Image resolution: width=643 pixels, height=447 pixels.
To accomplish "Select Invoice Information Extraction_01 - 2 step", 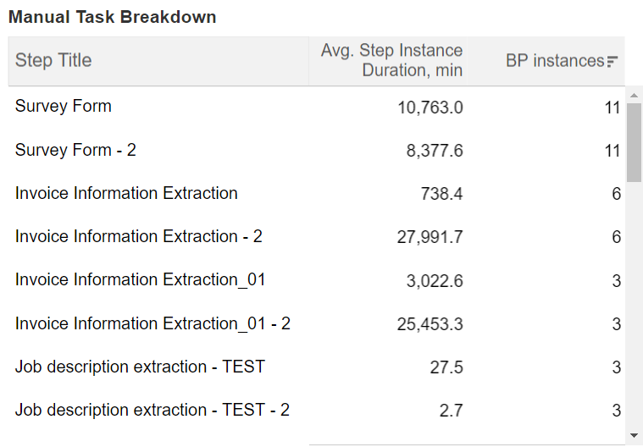I will coord(152,323).
